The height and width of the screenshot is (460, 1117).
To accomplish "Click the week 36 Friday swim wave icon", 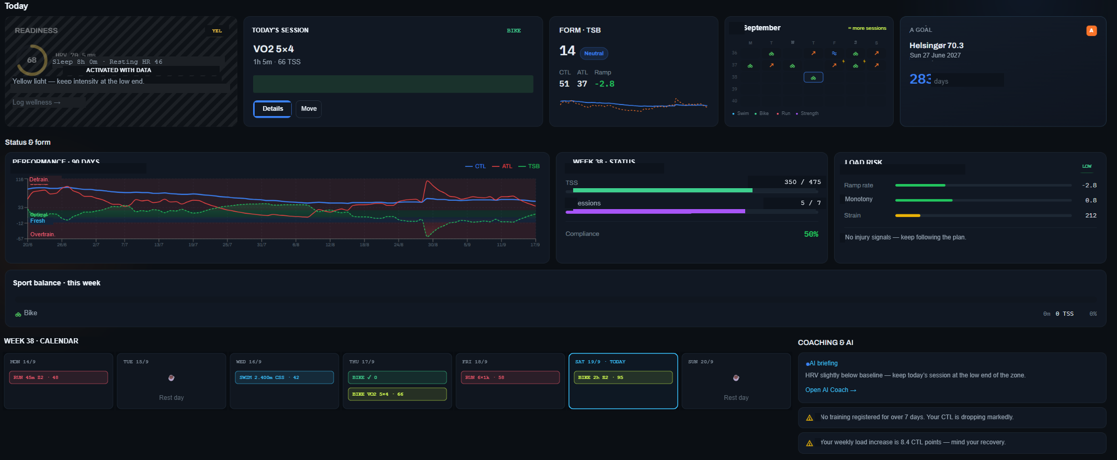I will click(x=834, y=53).
